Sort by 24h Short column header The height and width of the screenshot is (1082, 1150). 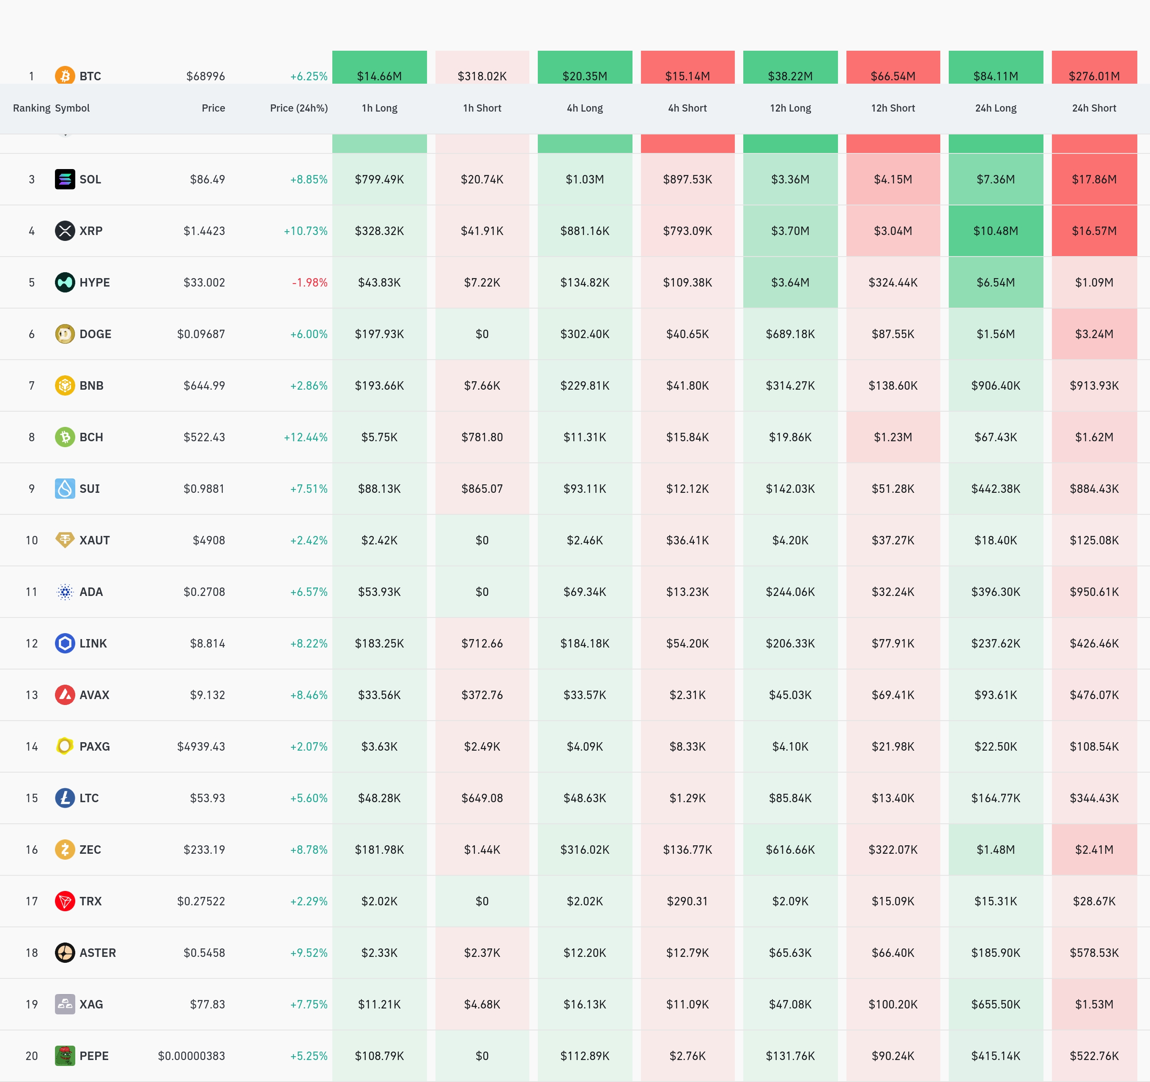pos(1093,108)
